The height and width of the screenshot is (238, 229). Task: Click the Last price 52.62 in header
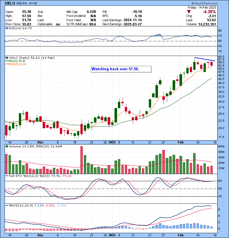(212, 20)
